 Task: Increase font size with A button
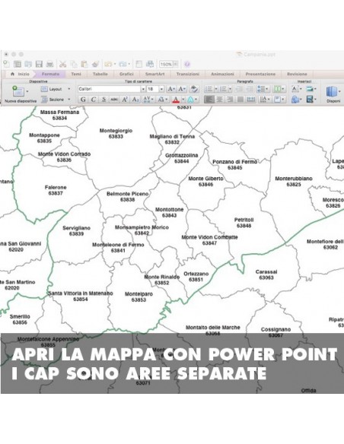pyautogui.click(x=171, y=89)
